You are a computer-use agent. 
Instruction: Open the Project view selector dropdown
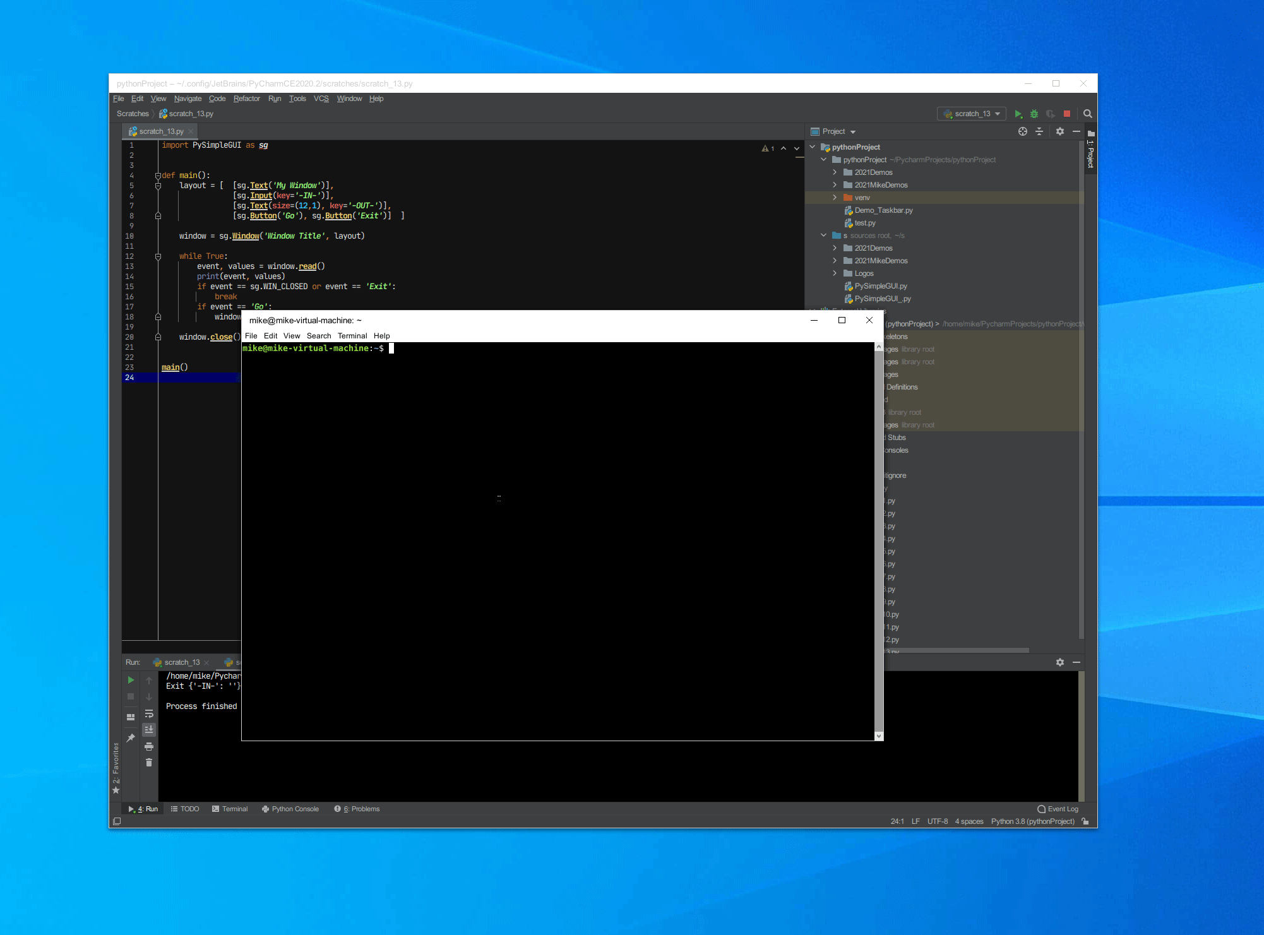coord(834,131)
